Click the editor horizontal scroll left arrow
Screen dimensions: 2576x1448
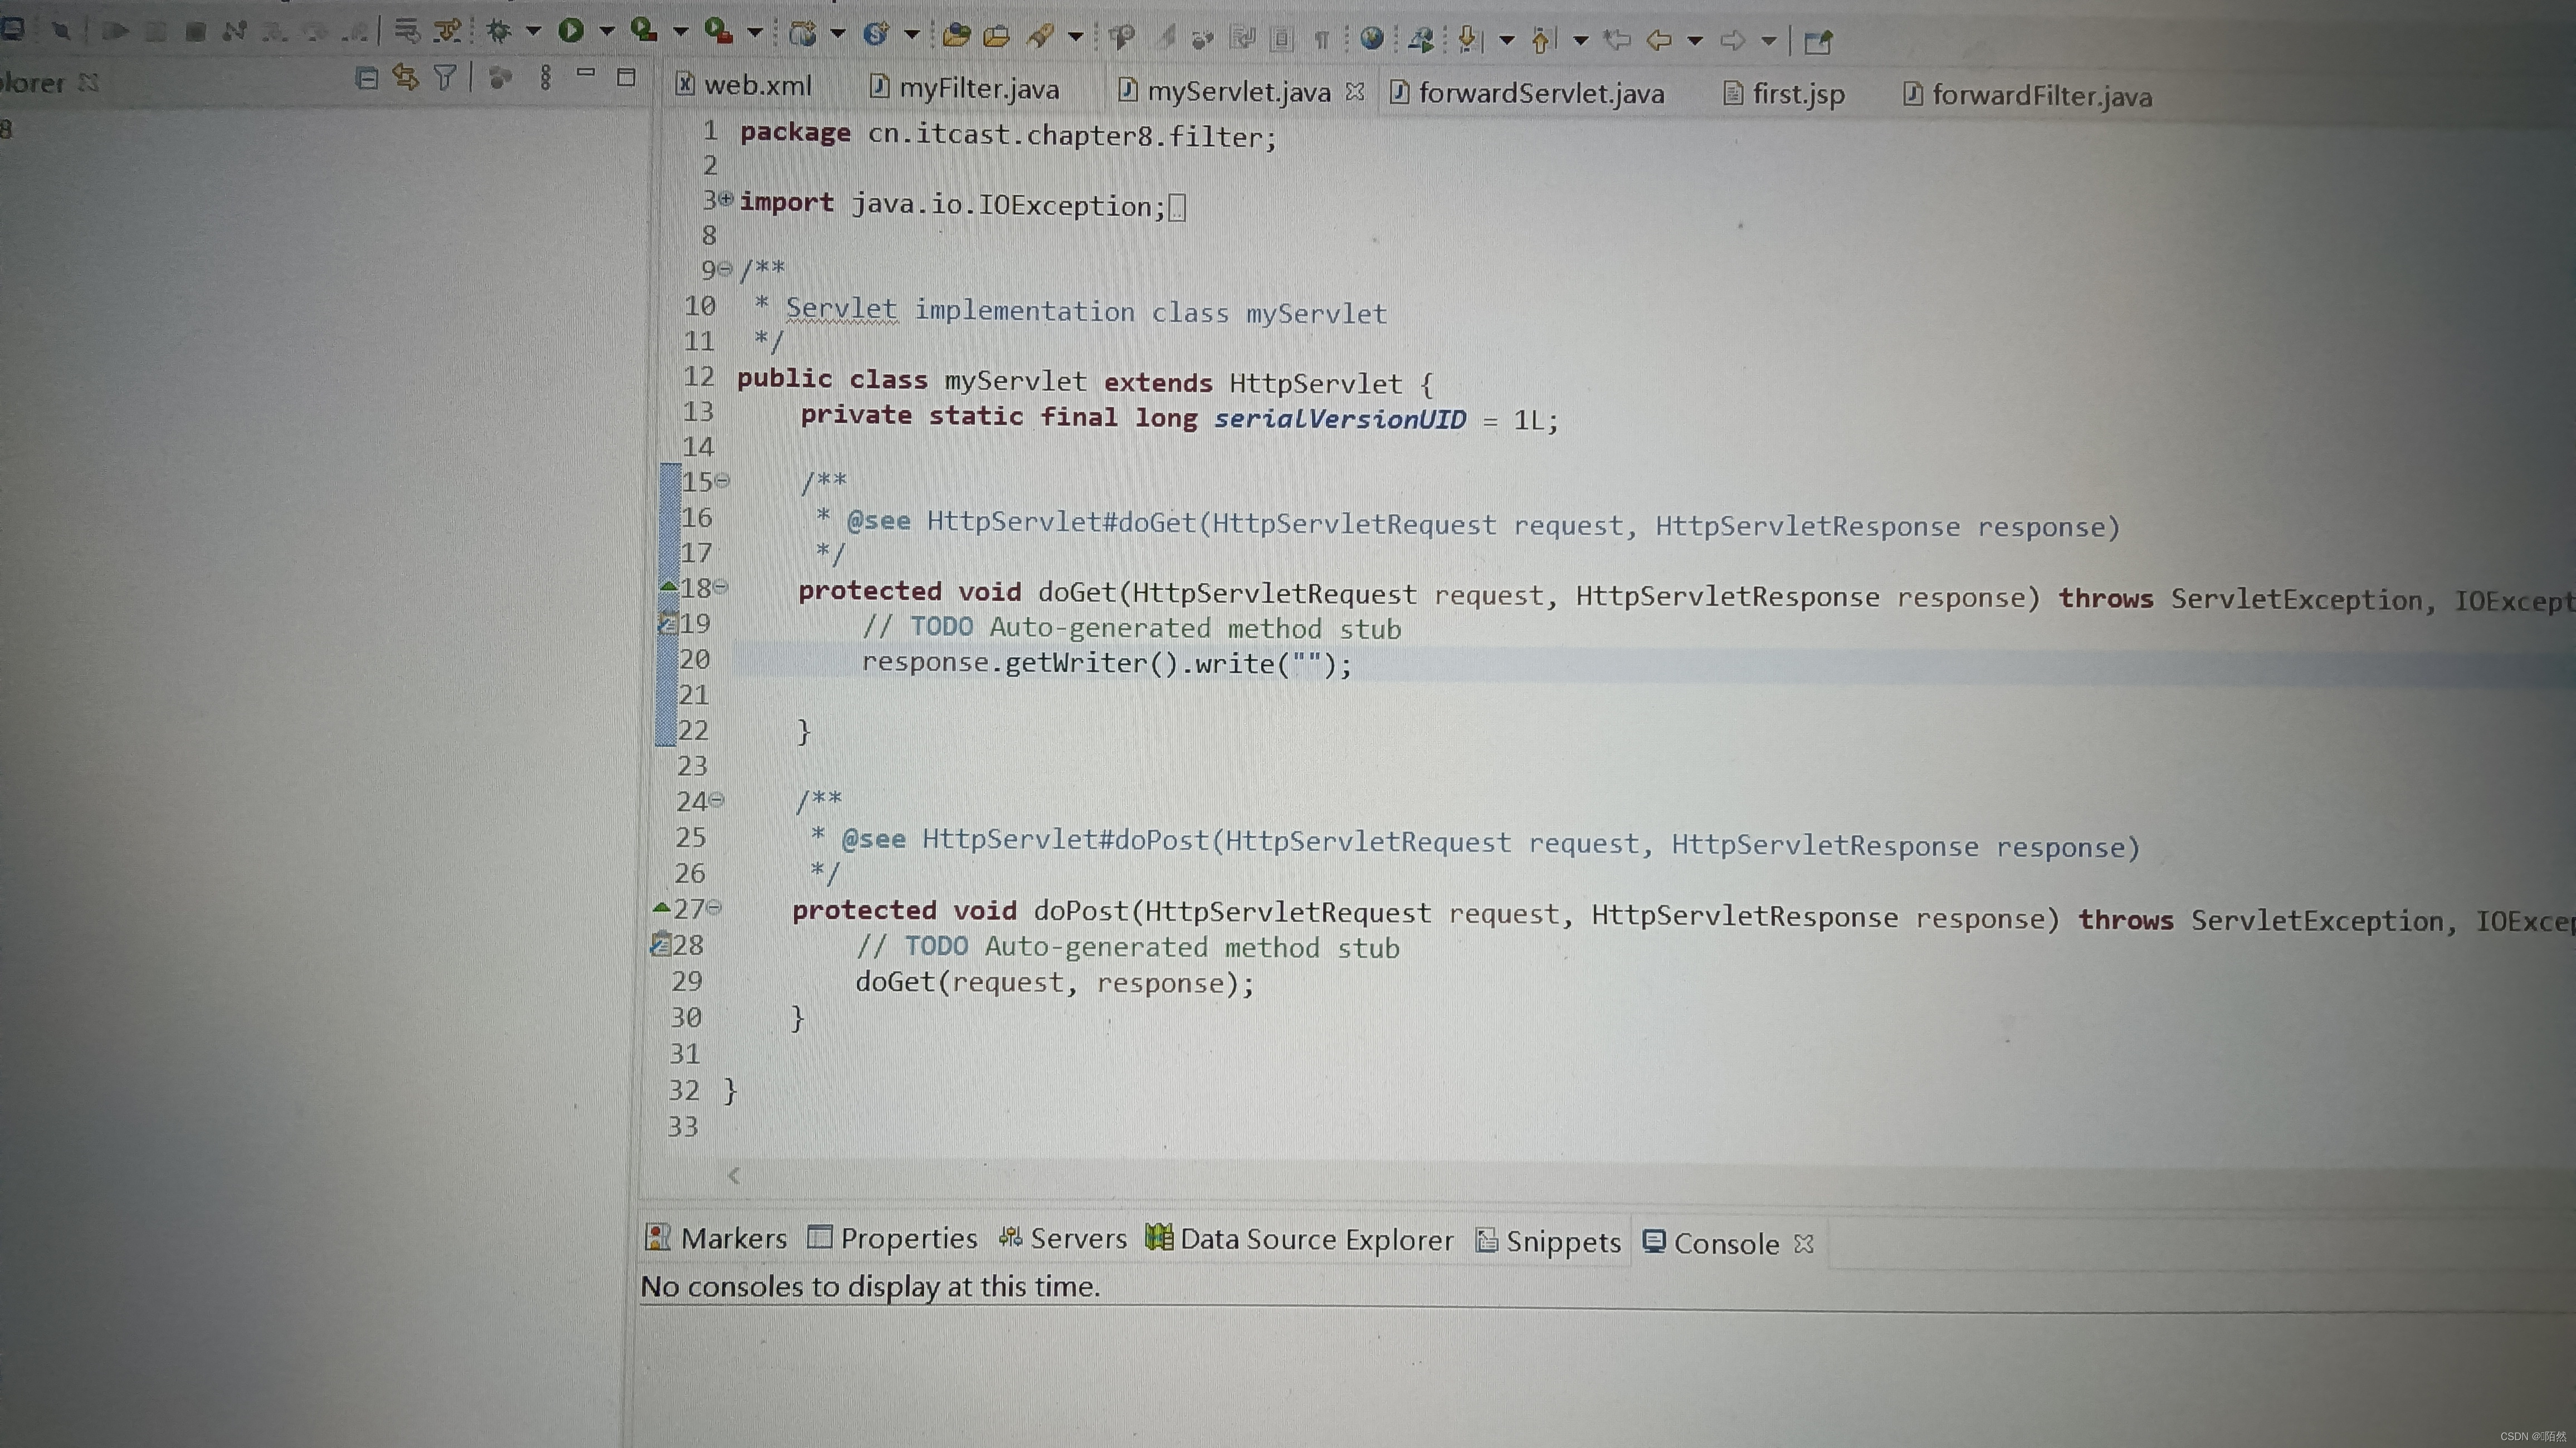(x=734, y=1175)
